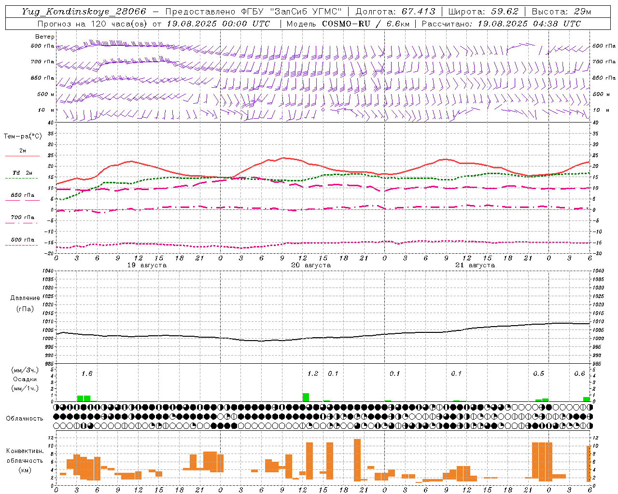
Task: Click the 500 м wind level label on left axis
Action: click(x=45, y=94)
